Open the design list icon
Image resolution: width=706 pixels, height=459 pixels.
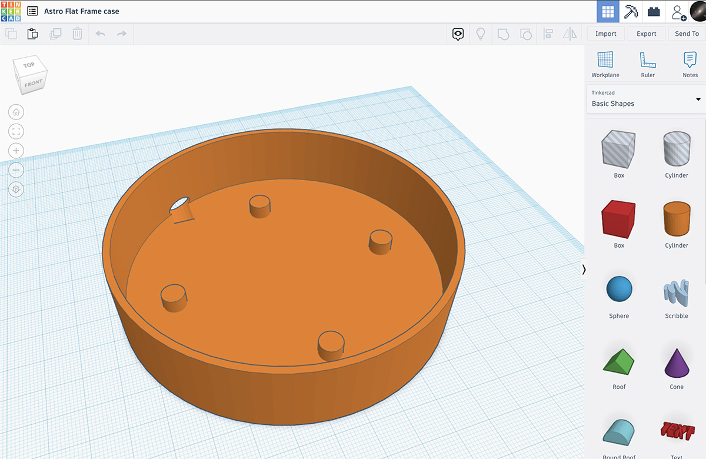click(x=32, y=11)
